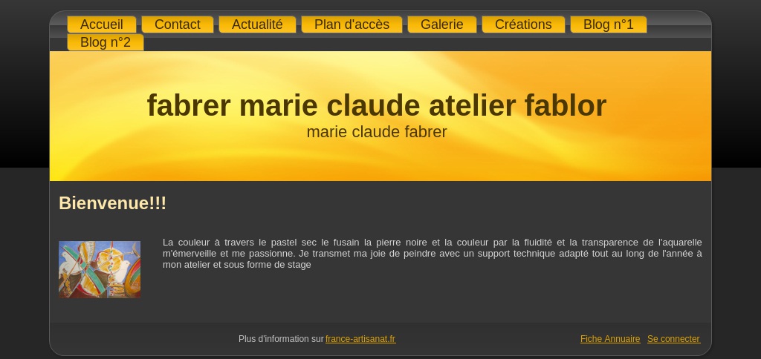Viewport: 761px width, 359px height.
Task: Open the Galerie tab
Action: [x=441, y=24]
